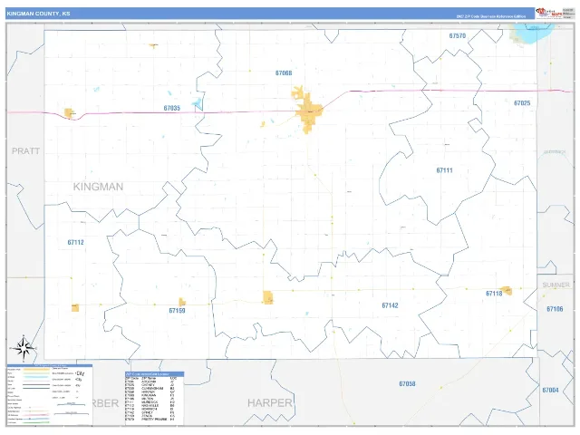Click the SUMNER county label
Viewport: 580px width, 435px height.
pyautogui.click(x=556, y=285)
